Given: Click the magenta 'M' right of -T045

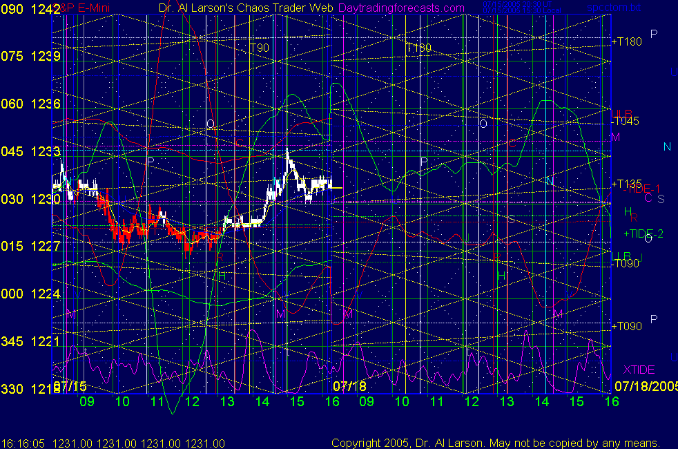Looking at the screenshot, I should point(615,137).
